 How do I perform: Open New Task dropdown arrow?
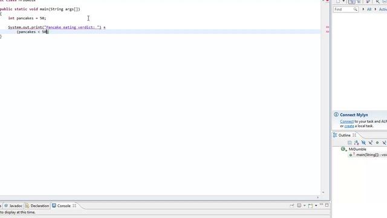343,1
